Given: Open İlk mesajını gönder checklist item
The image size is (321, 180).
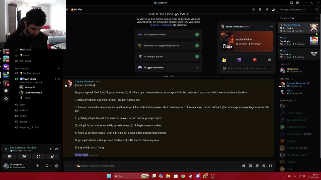Looking at the screenshot, I should pyautogui.click(x=168, y=56).
